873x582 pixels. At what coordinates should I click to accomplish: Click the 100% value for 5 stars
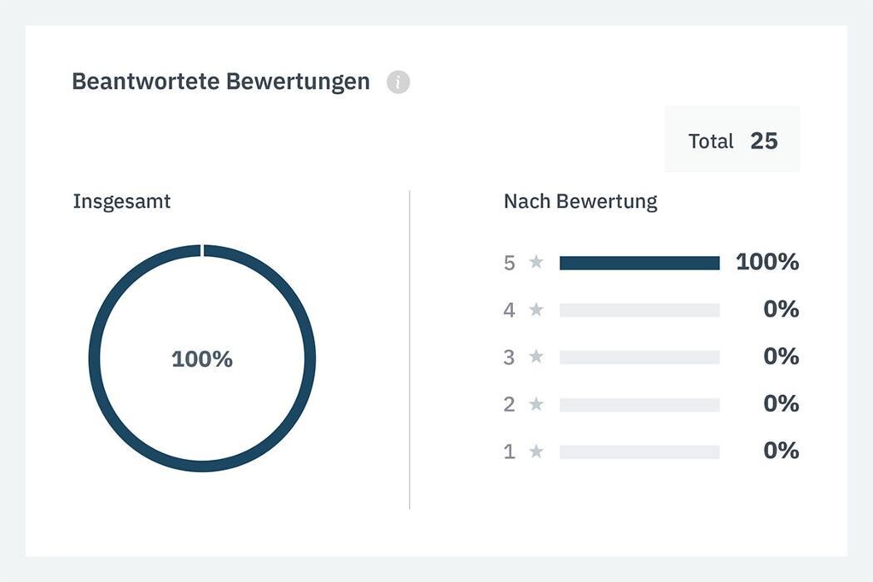tap(767, 262)
